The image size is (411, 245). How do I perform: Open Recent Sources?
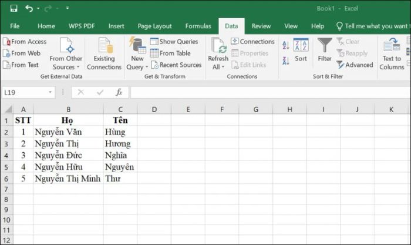176,65
